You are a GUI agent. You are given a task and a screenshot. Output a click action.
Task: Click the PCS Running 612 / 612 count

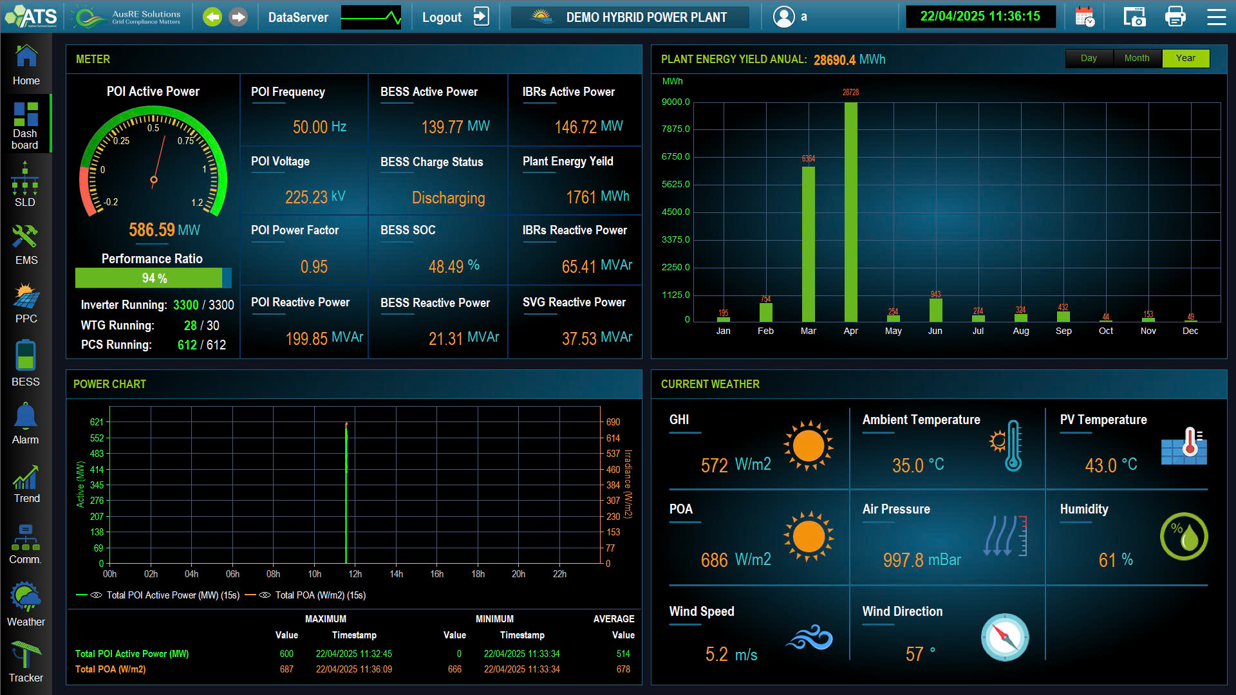(x=201, y=345)
